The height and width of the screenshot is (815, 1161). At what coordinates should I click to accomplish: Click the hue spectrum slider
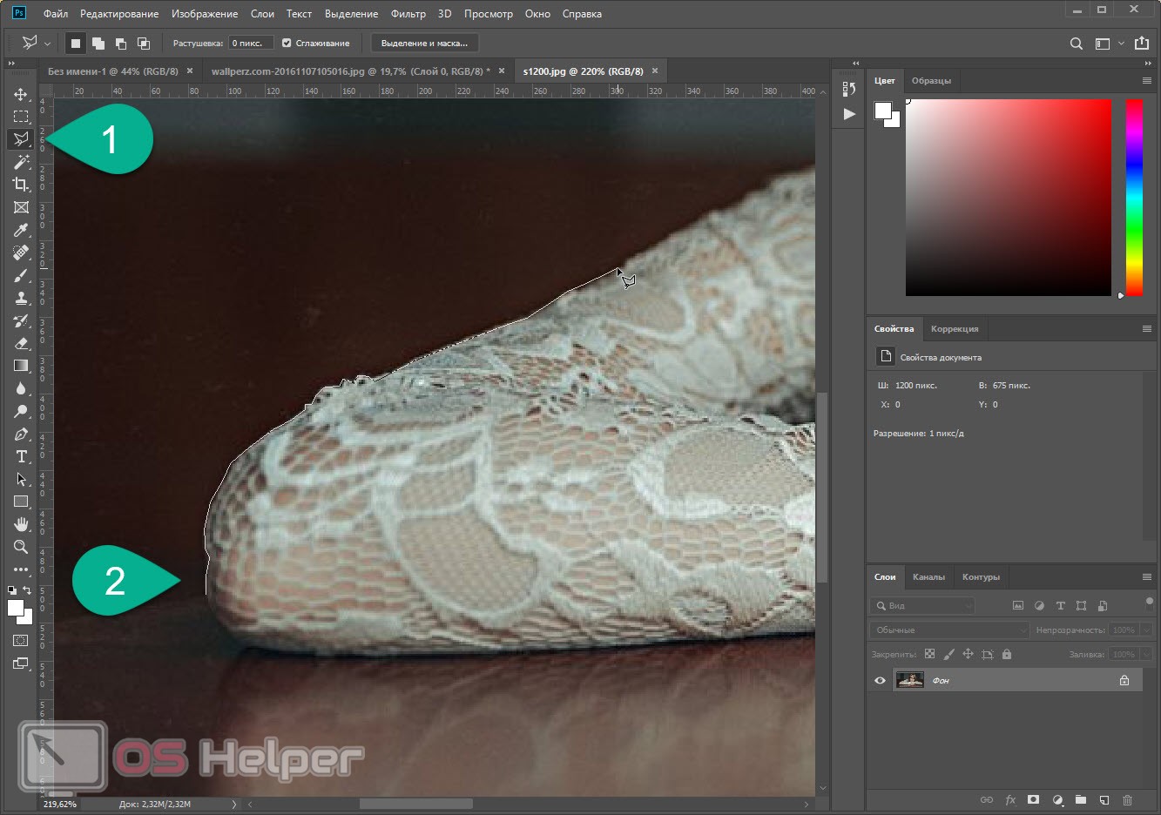[1134, 198]
